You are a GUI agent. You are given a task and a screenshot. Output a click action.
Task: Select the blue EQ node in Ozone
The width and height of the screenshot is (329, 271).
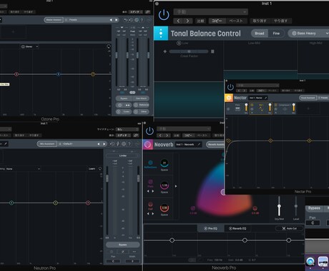[59, 74]
